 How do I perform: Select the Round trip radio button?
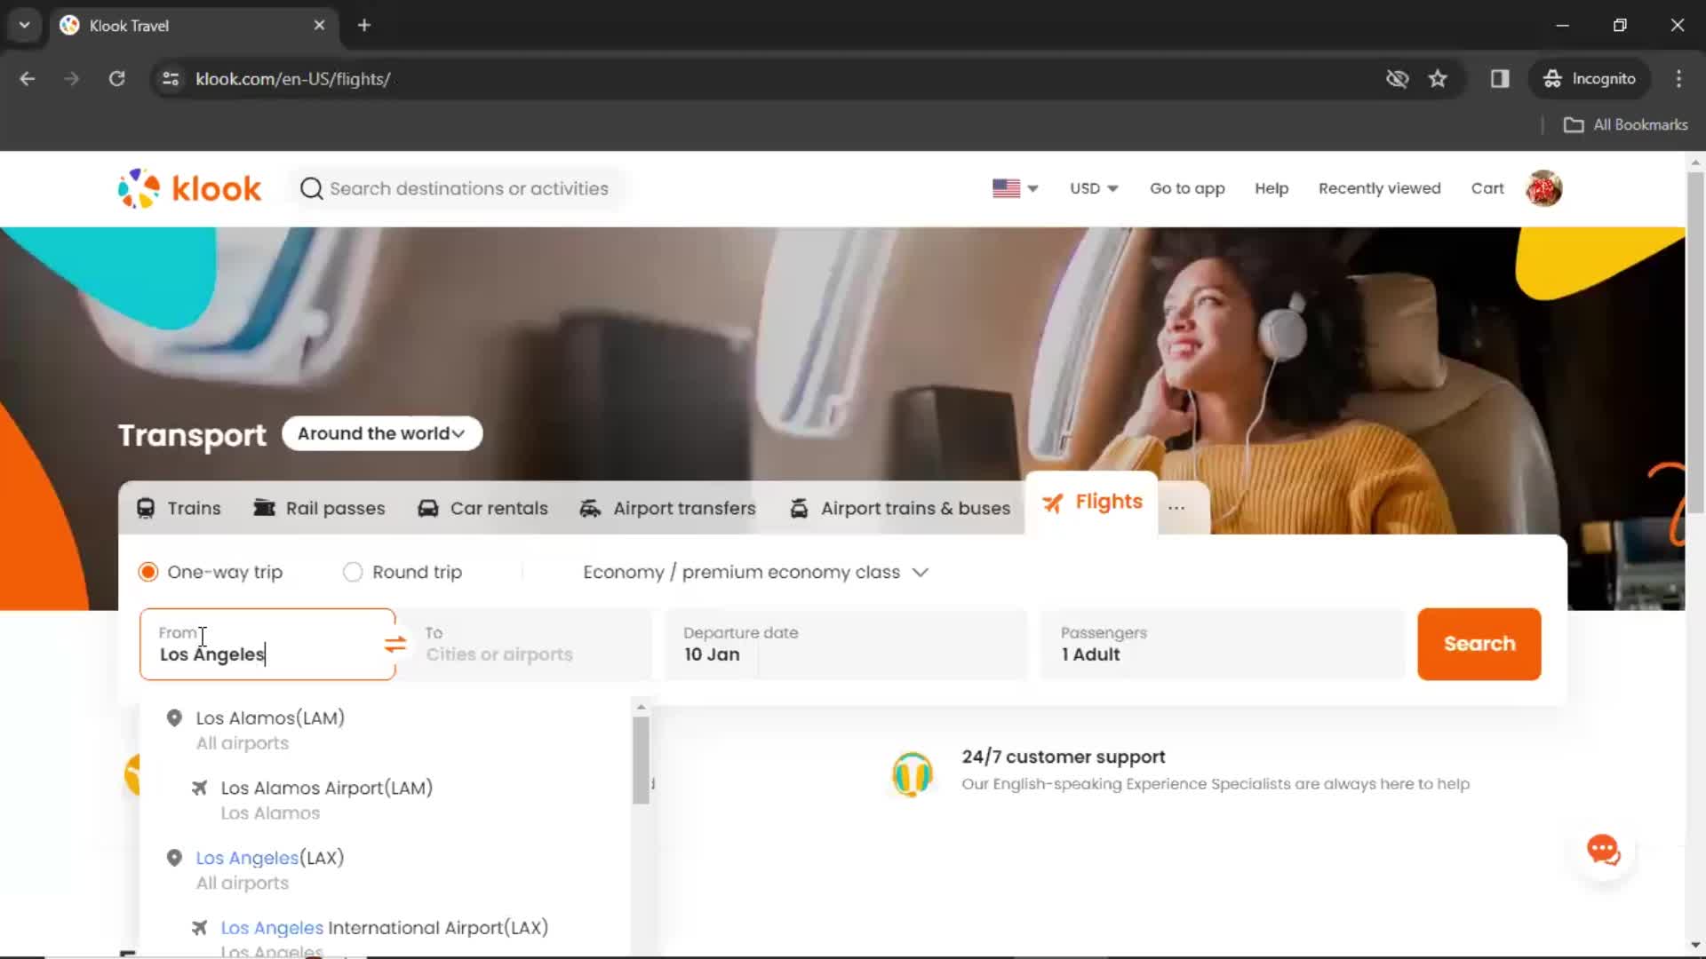pos(352,573)
